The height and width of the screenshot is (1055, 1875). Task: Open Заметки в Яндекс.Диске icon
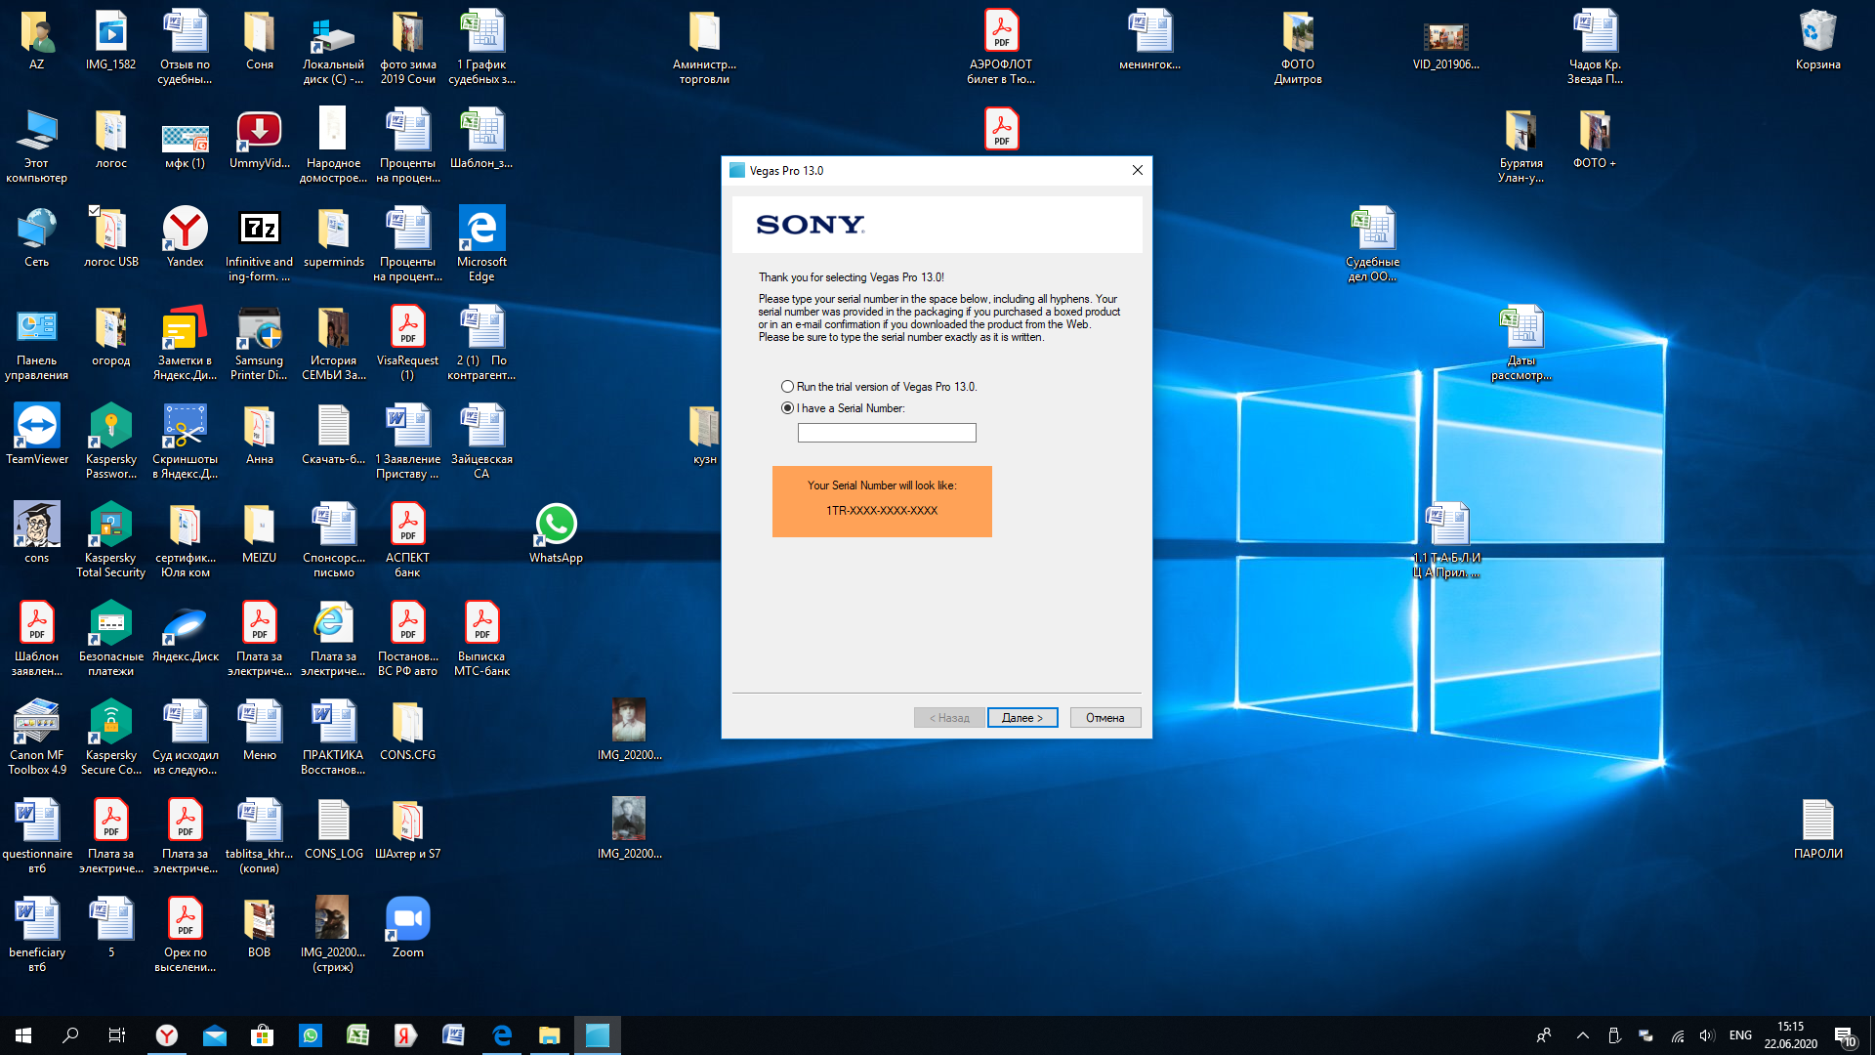(x=185, y=343)
